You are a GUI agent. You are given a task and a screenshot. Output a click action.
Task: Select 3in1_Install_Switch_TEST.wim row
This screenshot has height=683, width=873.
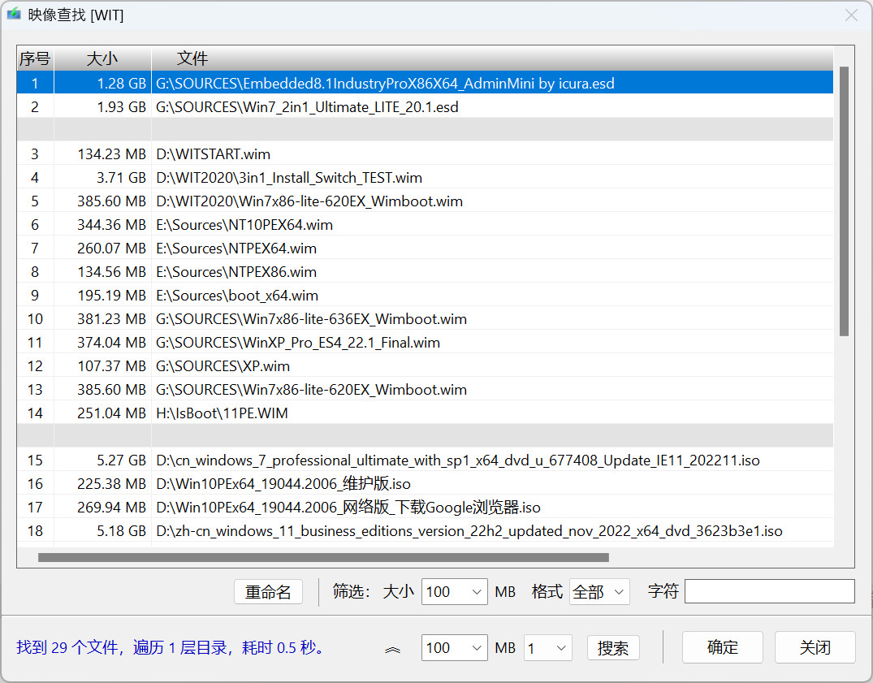425,178
